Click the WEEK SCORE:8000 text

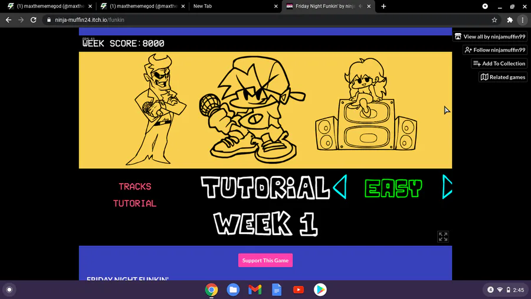[123, 43]
